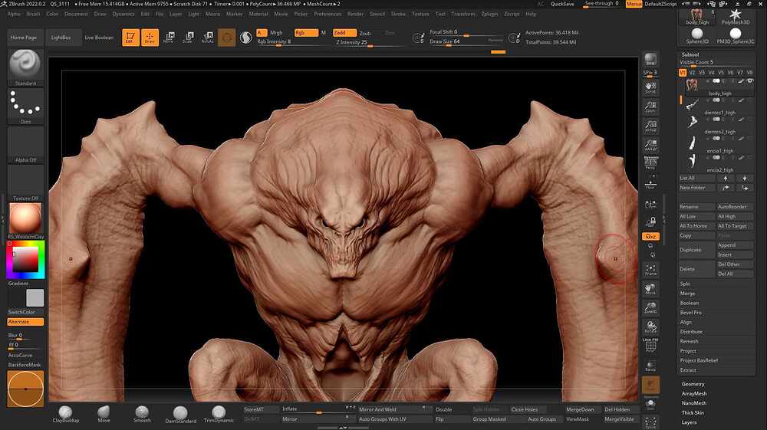Select the TrimDynamic brush at bottom
767x430 pixels.
point(219,415)
